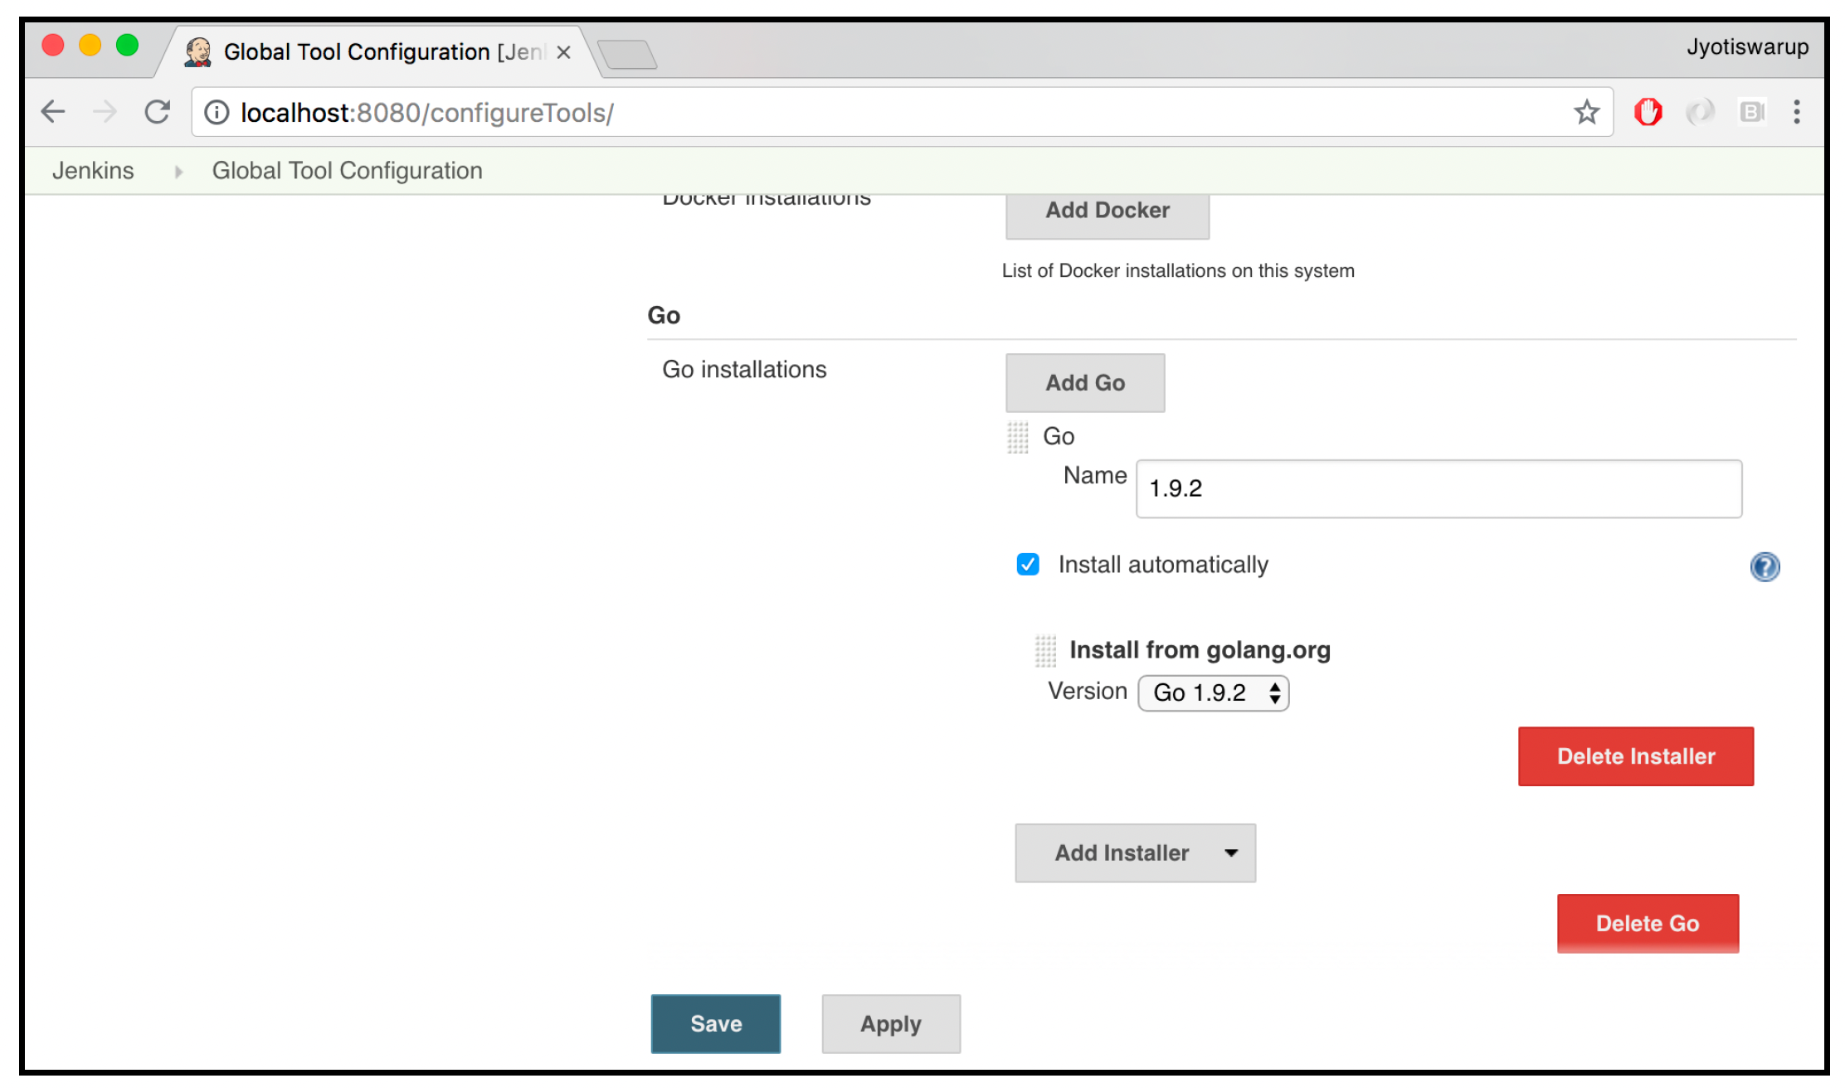Click the site info icon in address bar
This screenshot has width=1845, height=1088.
pyautogui.click(x=217, y=113)
